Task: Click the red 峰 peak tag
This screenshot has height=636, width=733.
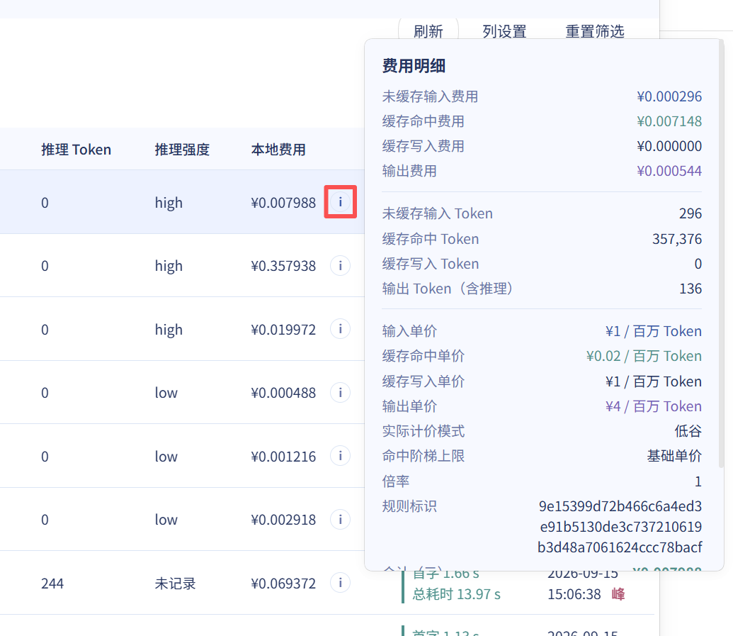Action: pyautogui.click(x=618, y=594)
